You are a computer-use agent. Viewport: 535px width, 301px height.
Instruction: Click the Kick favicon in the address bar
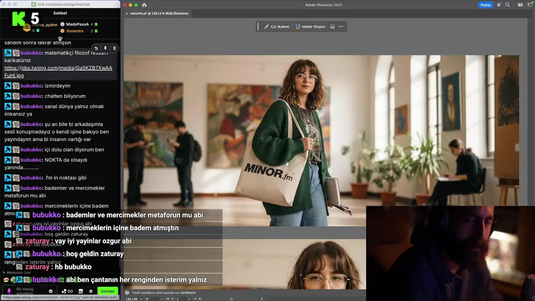tap(34, 4)
